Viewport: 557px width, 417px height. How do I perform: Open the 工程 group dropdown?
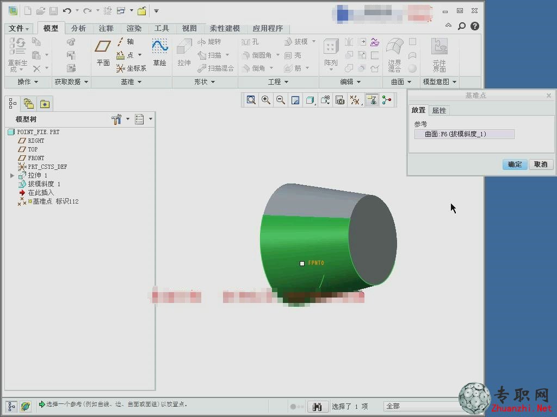coord(278,82)
